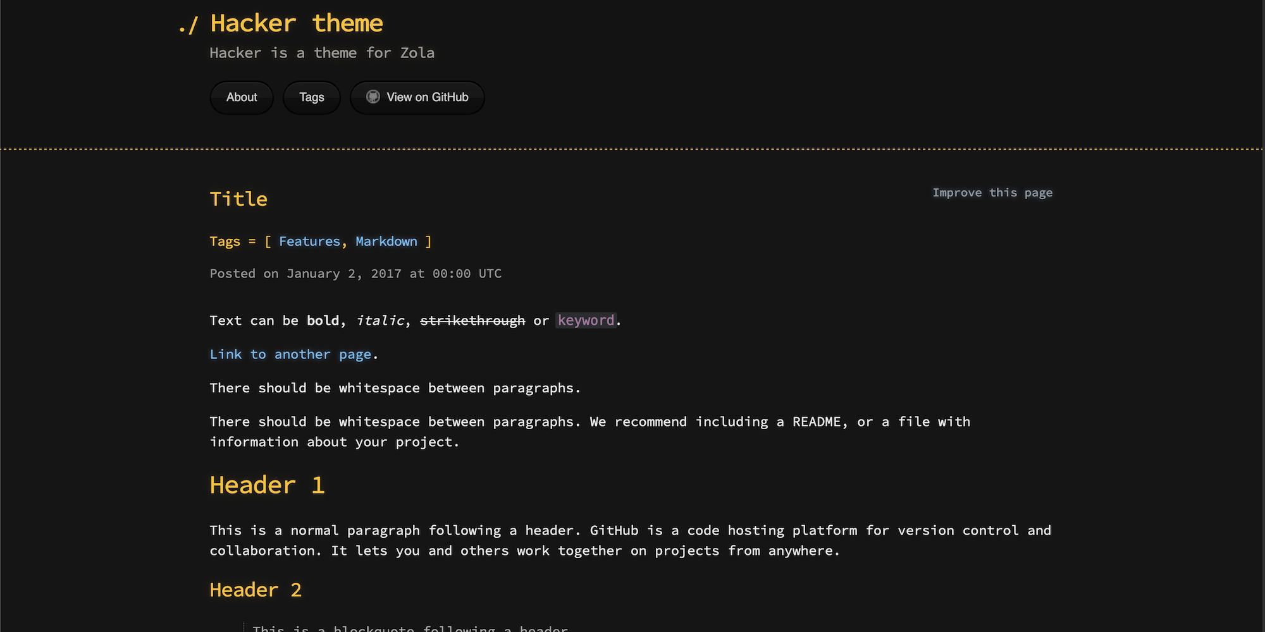Open the post titled 'Title'
Screen dimensions: 1265x632
pyautogui.click(x=238, y=198)
